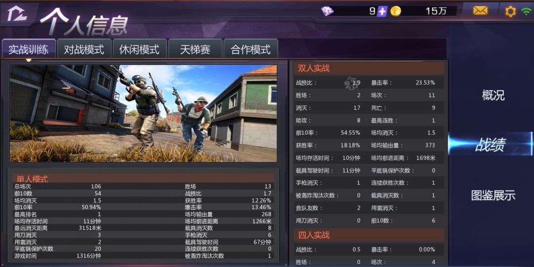Open the 图鉴展示 section
534x267 pixels.
click(493, 195)
